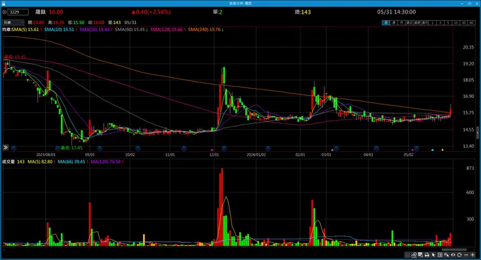Click the price change ▲0.40(+2.56%)
Image resolution: width=481 pixels, height=260 pixels.
click(x=151, y=12)
